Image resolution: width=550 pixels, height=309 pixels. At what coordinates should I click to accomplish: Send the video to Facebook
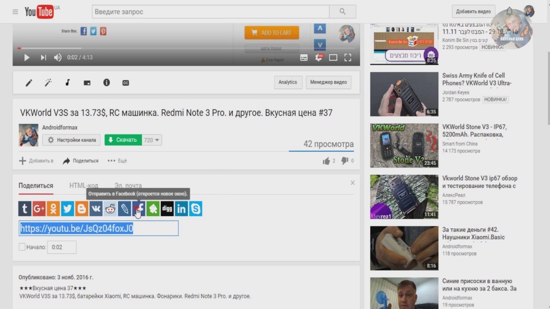click(x=138, y=209)
